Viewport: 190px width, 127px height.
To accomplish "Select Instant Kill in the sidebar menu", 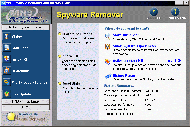I will coord(20,60).
